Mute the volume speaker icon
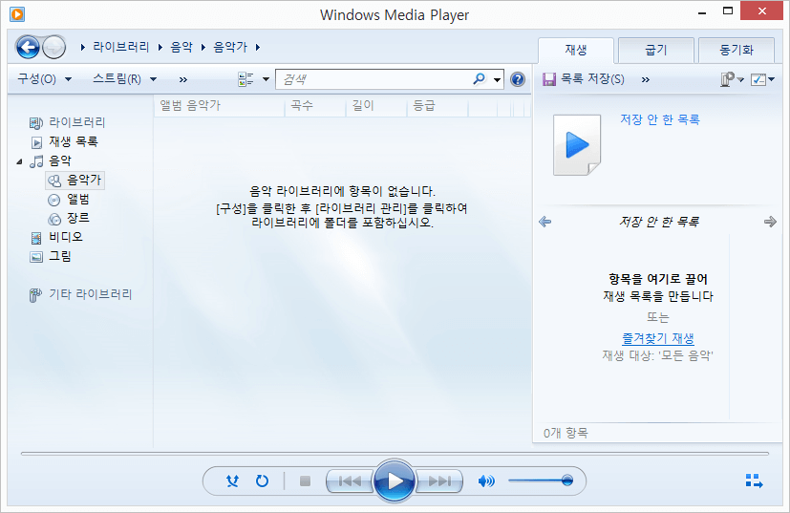790x513 pixels. coord(485,481)
